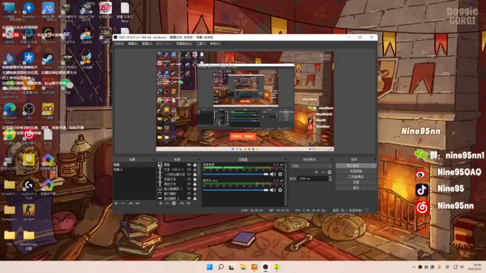Open the scene transition type dropdown
This screenshot has width=486, height=273.
311,166
